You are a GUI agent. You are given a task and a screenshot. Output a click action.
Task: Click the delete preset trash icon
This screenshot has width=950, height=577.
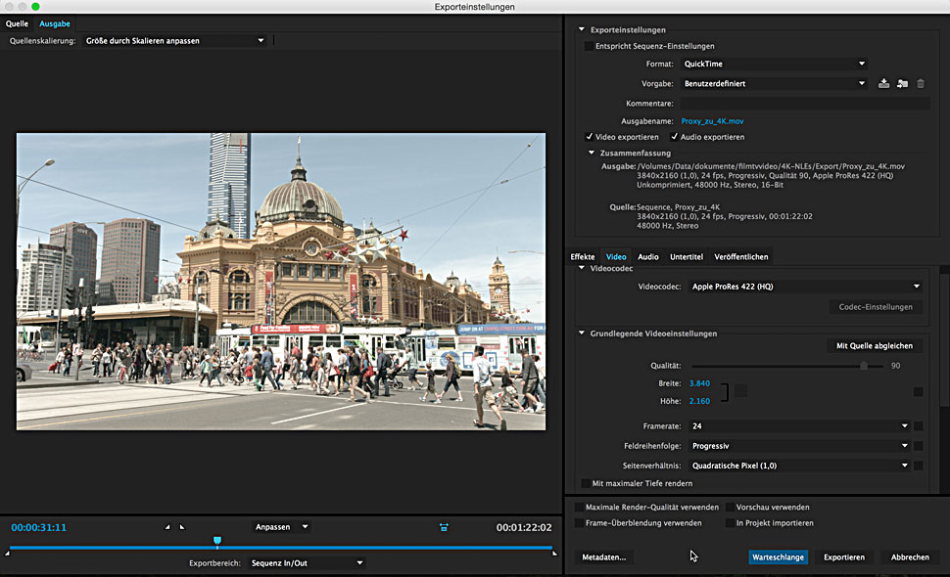click(921, 84)
